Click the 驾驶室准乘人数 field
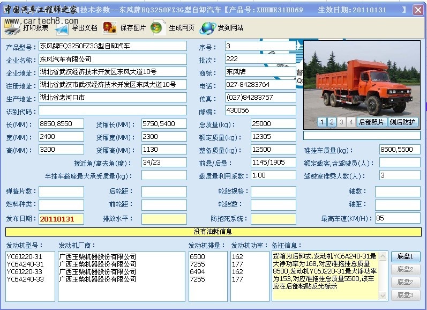The height and width of the screenshot is (310, 427). click(400, 175)
